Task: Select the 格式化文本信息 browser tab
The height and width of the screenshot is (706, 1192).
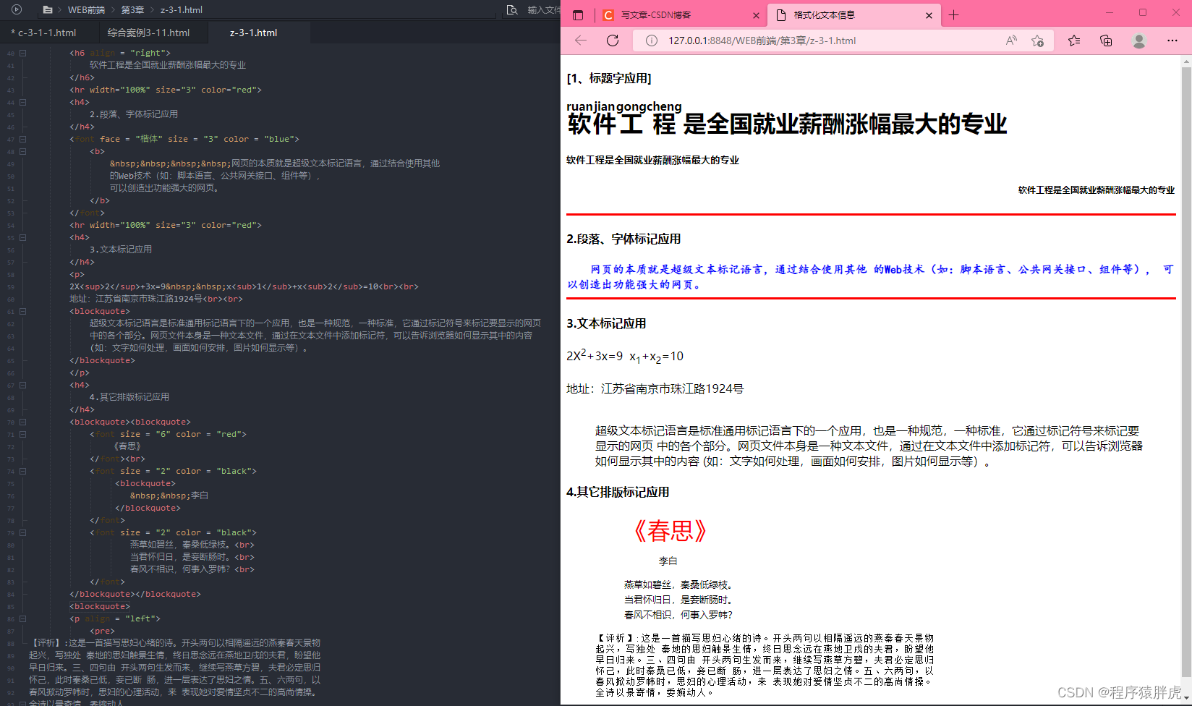Action: pyautogui.click(x=853, y=15)
